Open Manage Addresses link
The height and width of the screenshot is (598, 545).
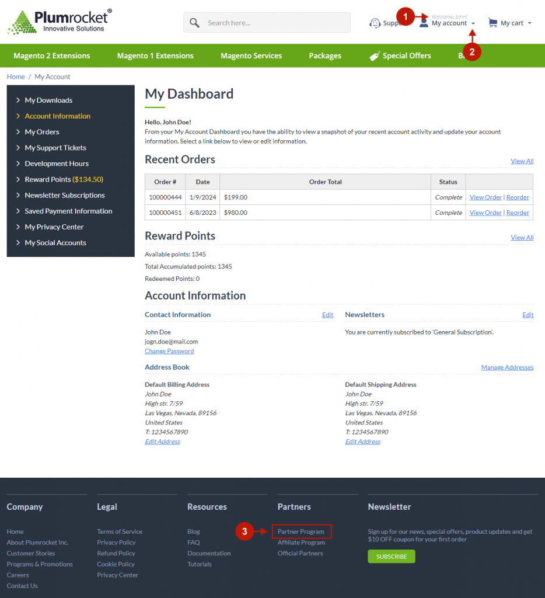coord(507,367)
